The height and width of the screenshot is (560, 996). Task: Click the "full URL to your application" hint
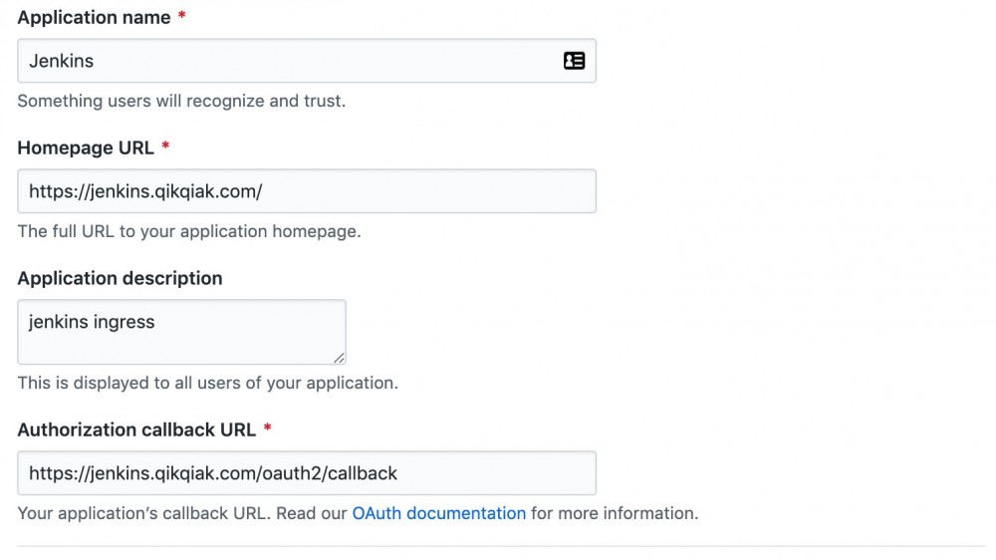[x=189, y=232]
